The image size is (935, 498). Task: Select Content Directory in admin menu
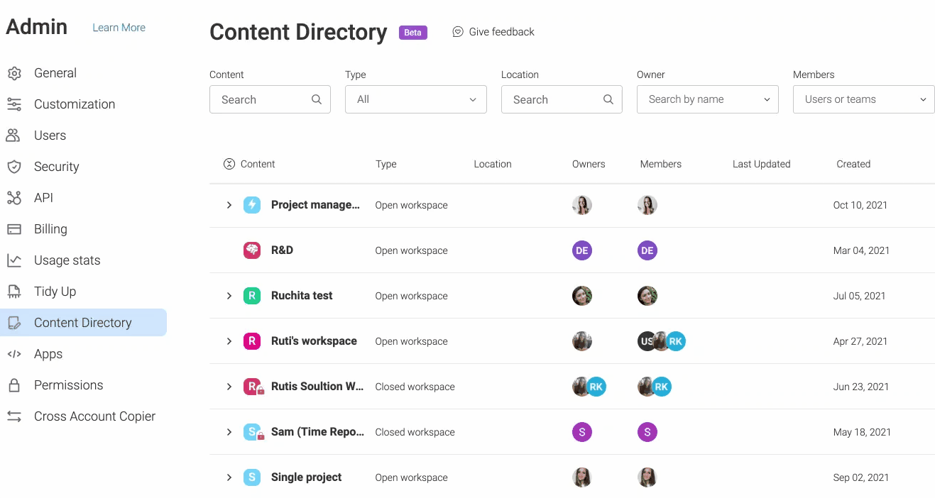(84, 323)
